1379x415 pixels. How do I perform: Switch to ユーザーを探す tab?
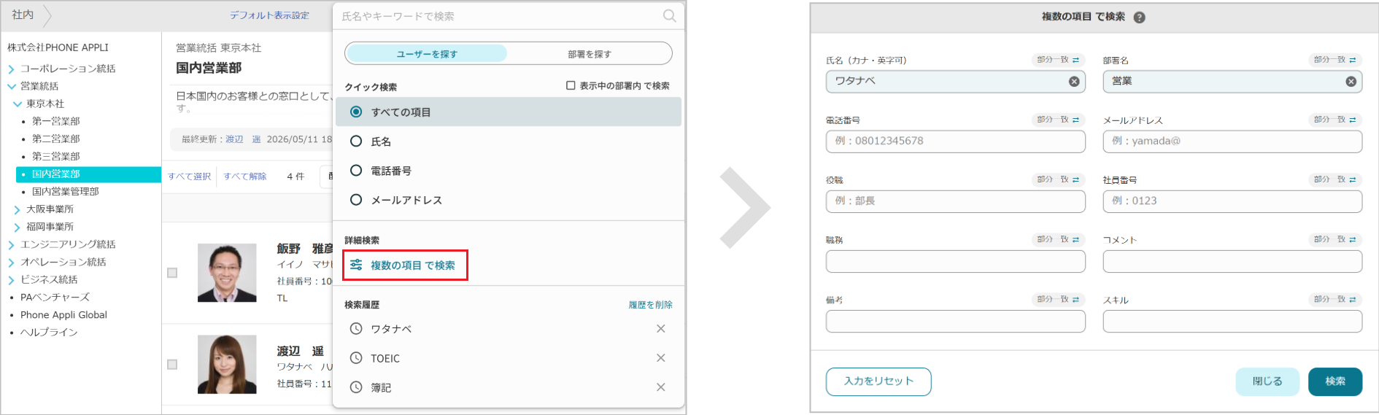click(427, 53)
